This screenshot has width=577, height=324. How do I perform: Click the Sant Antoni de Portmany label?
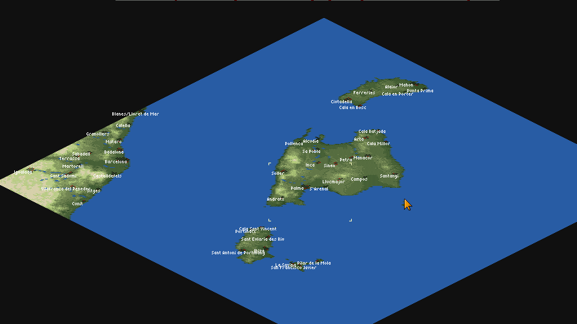tap(238, 252)
